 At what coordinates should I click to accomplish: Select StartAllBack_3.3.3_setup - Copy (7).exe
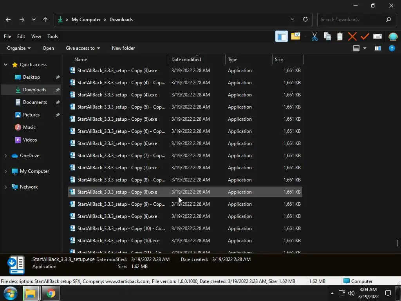185,168
